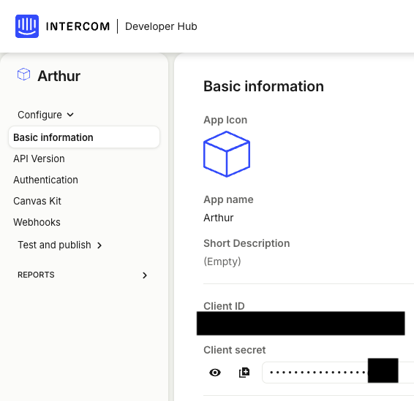Open the Canvas Kit page
Screen dimensions: 414x401
tap(37, 201)
